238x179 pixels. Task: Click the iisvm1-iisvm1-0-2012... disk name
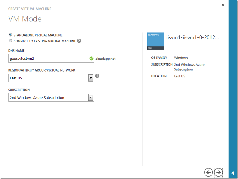[192, 37]
